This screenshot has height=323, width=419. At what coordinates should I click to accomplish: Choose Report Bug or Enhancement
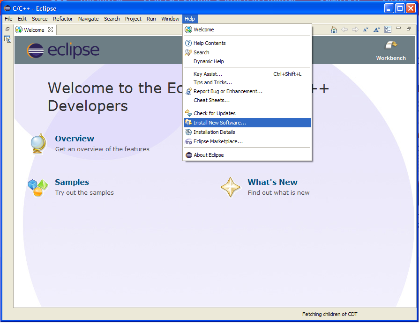[247, 91]
